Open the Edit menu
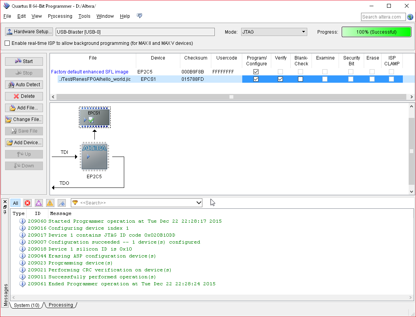This screenshot has width=416, height=317. pyautogui.click(x=22, y=16)
